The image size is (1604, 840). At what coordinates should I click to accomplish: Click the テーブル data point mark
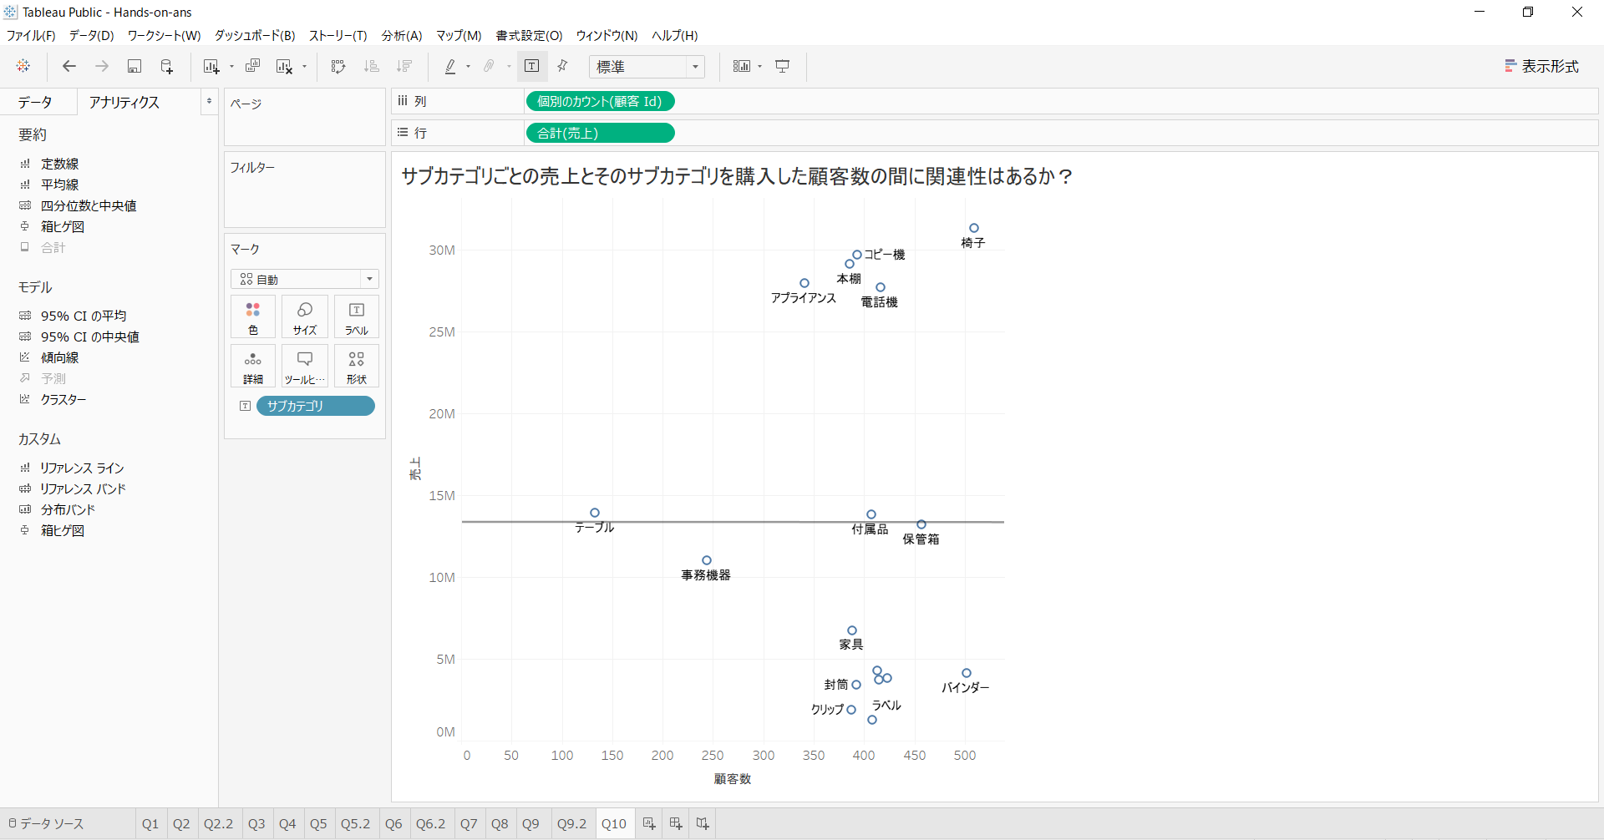[x=595, y=513]
